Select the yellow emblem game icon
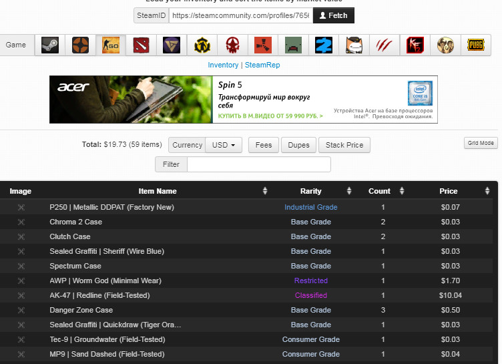The width and height of the screenshot is (502, 364). coord(202,45)
